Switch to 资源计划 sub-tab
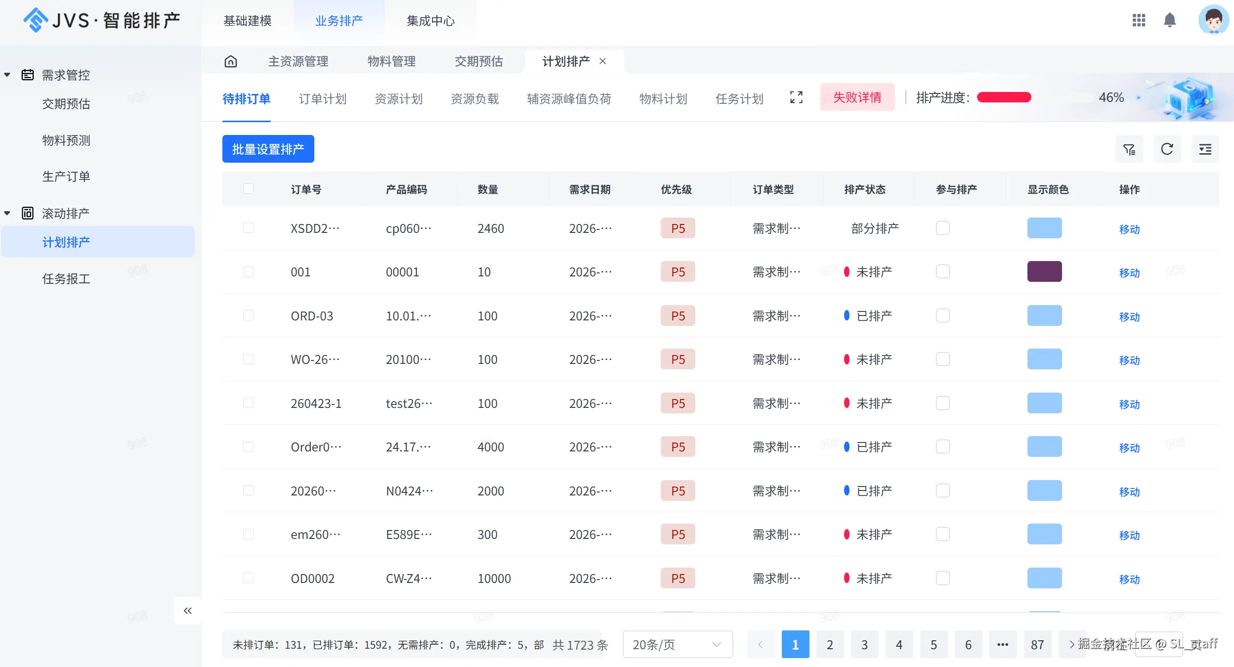Image resolution: width=1234 pixels, height=667 pixels. coord(399,99)
